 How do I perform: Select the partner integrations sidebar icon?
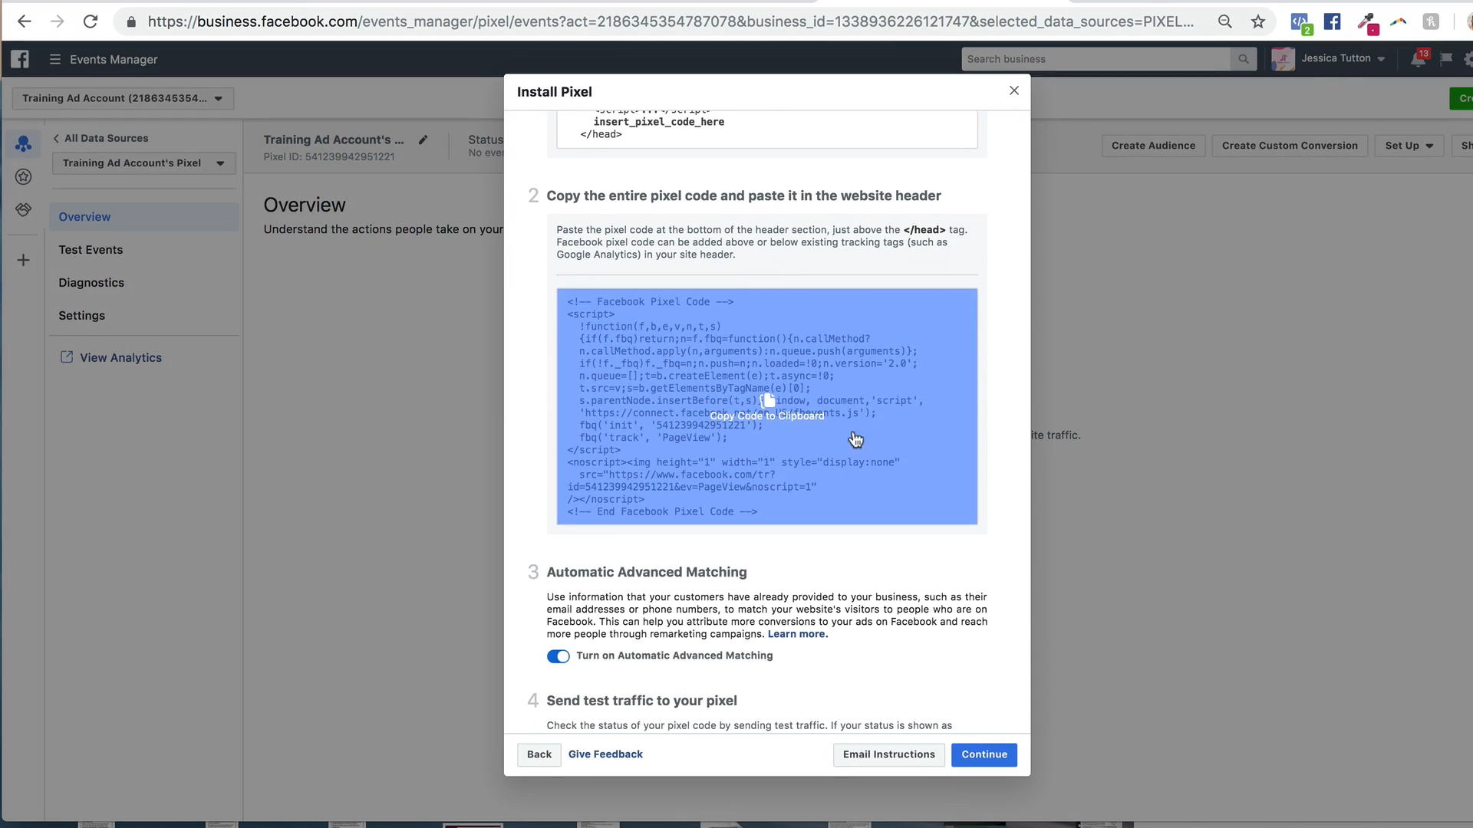(x=24, y=209)
